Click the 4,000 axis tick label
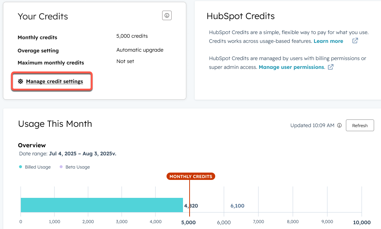 [156, 222]
